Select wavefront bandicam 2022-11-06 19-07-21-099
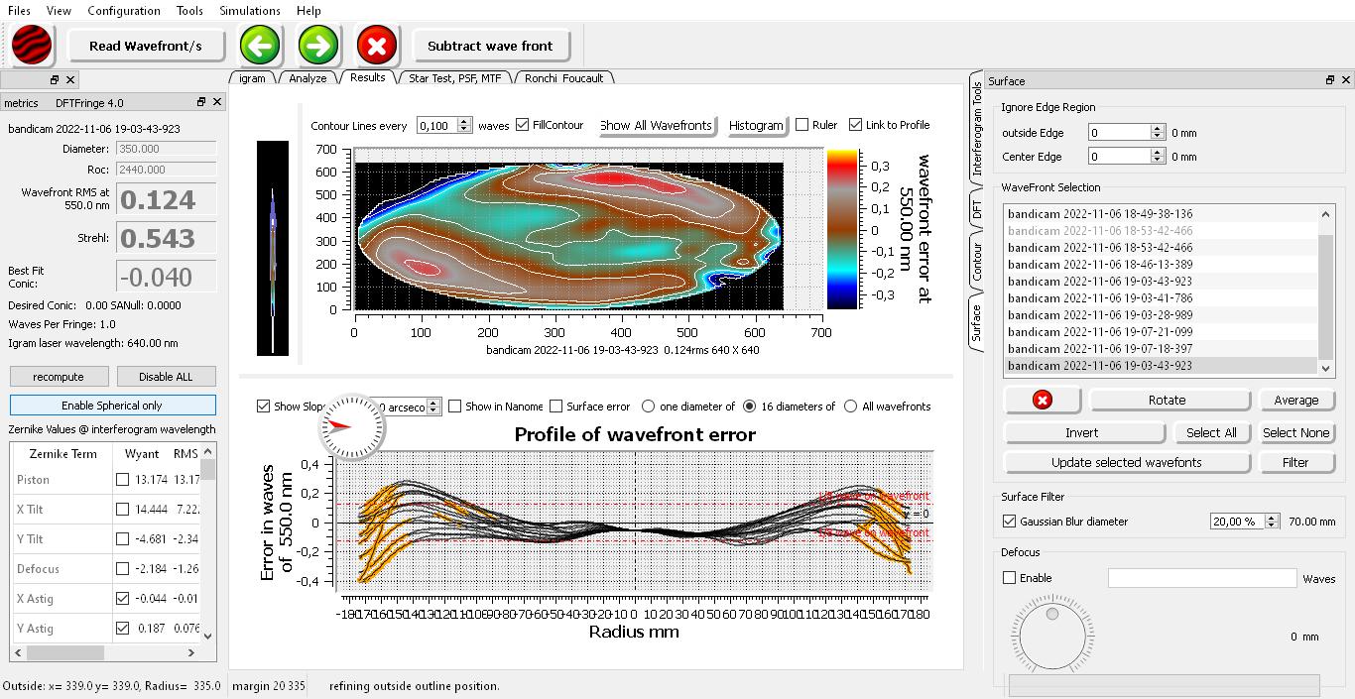This screenshot has width=1355, height=699. tap(1100, 332)
